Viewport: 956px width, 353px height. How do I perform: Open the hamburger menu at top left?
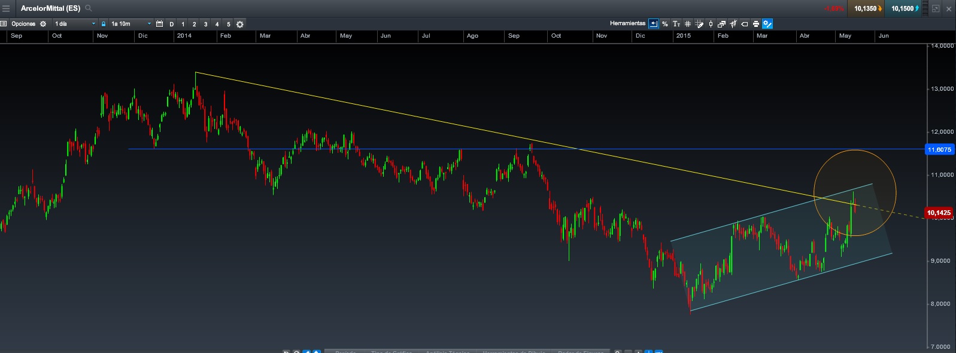tap(6, 8)
